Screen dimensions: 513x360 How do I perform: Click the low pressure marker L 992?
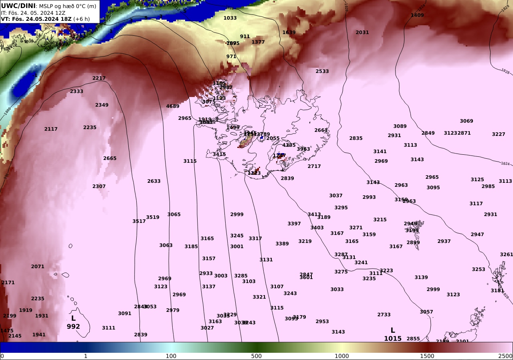[73, 322]
